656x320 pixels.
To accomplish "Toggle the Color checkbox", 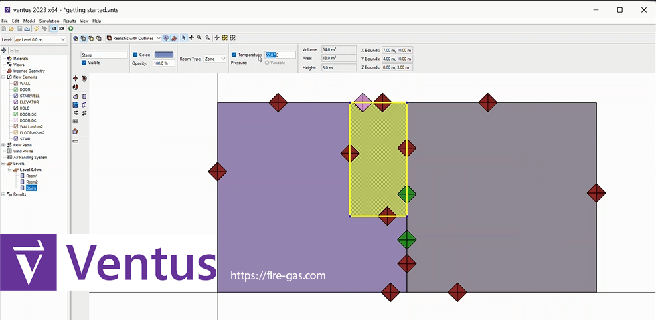I will (x=135, y=55).
